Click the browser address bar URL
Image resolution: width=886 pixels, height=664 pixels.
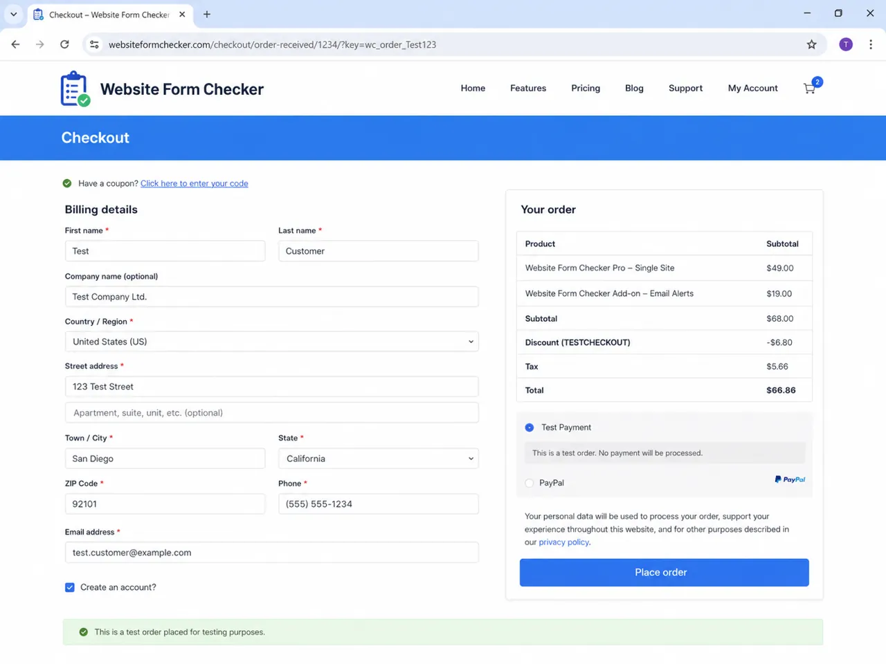click(272, 44)
